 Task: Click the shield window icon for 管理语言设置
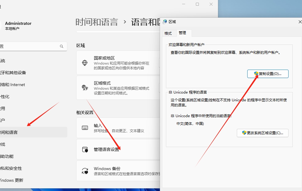[85, 150]
